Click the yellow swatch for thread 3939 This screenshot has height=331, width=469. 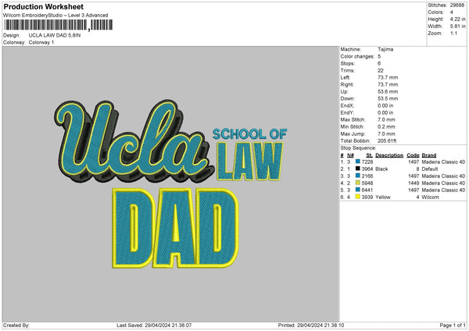358,197
